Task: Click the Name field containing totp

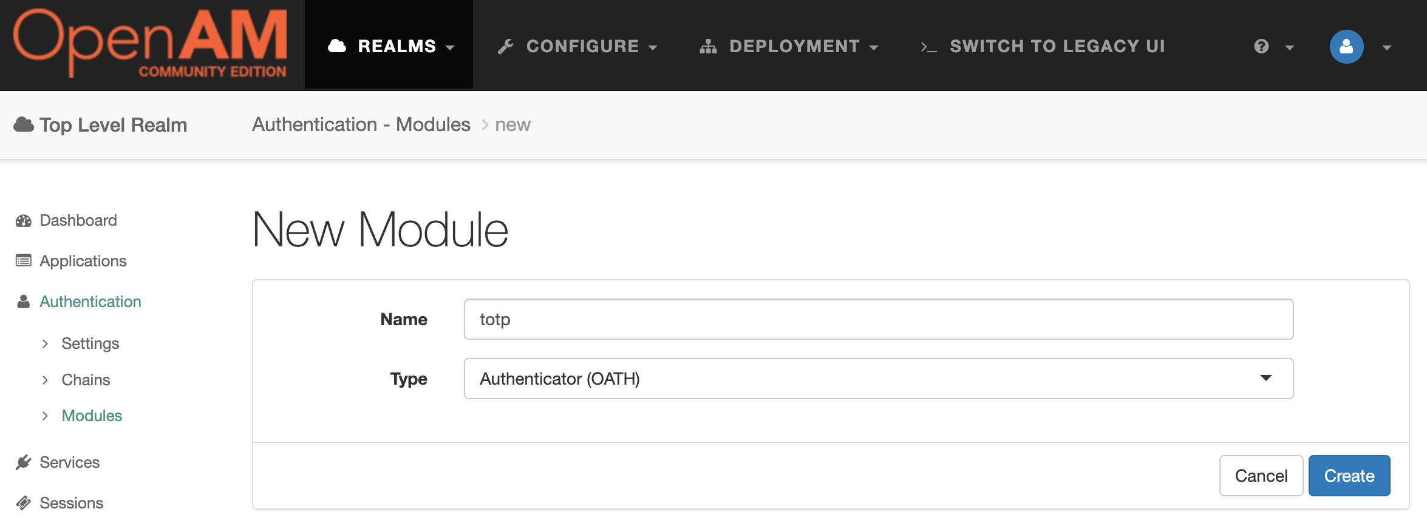Action: 879,319
